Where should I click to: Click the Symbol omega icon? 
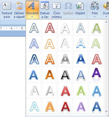68,6
